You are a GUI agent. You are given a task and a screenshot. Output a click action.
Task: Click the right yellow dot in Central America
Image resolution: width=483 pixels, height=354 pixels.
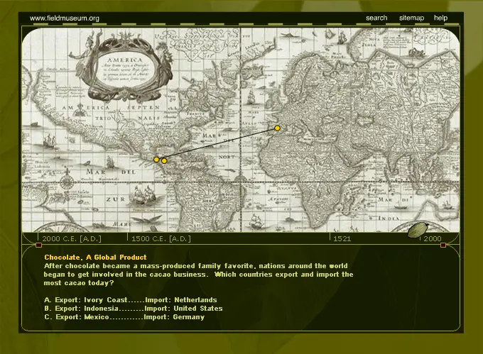[164, 160]
